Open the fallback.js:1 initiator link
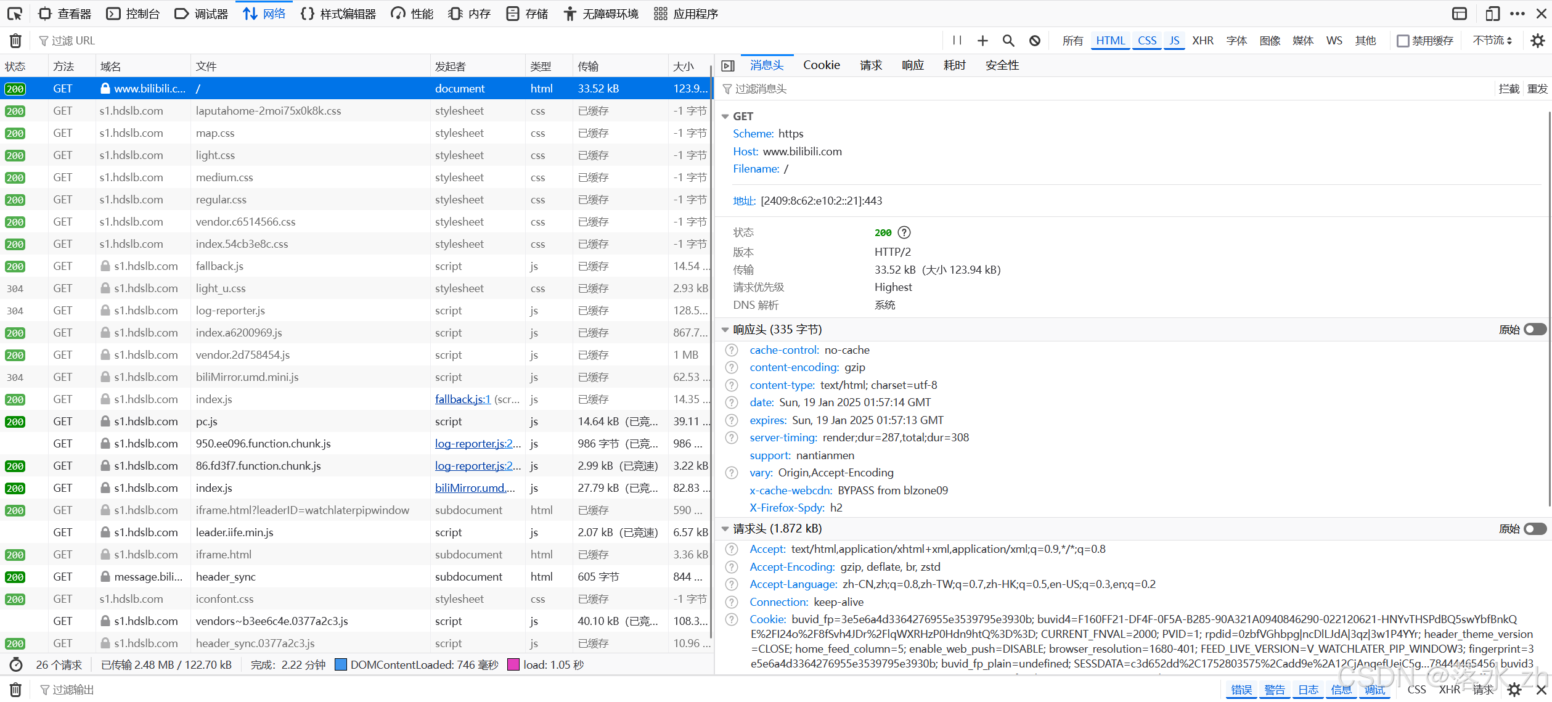1552x702 pixels. 462,399
